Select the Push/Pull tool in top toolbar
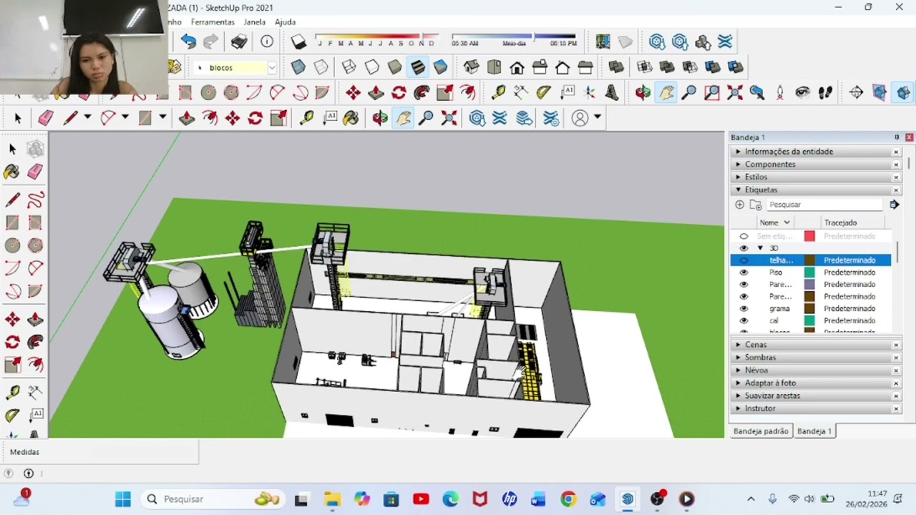This screenshot has height=515, width=916. (x=376, y=92)
